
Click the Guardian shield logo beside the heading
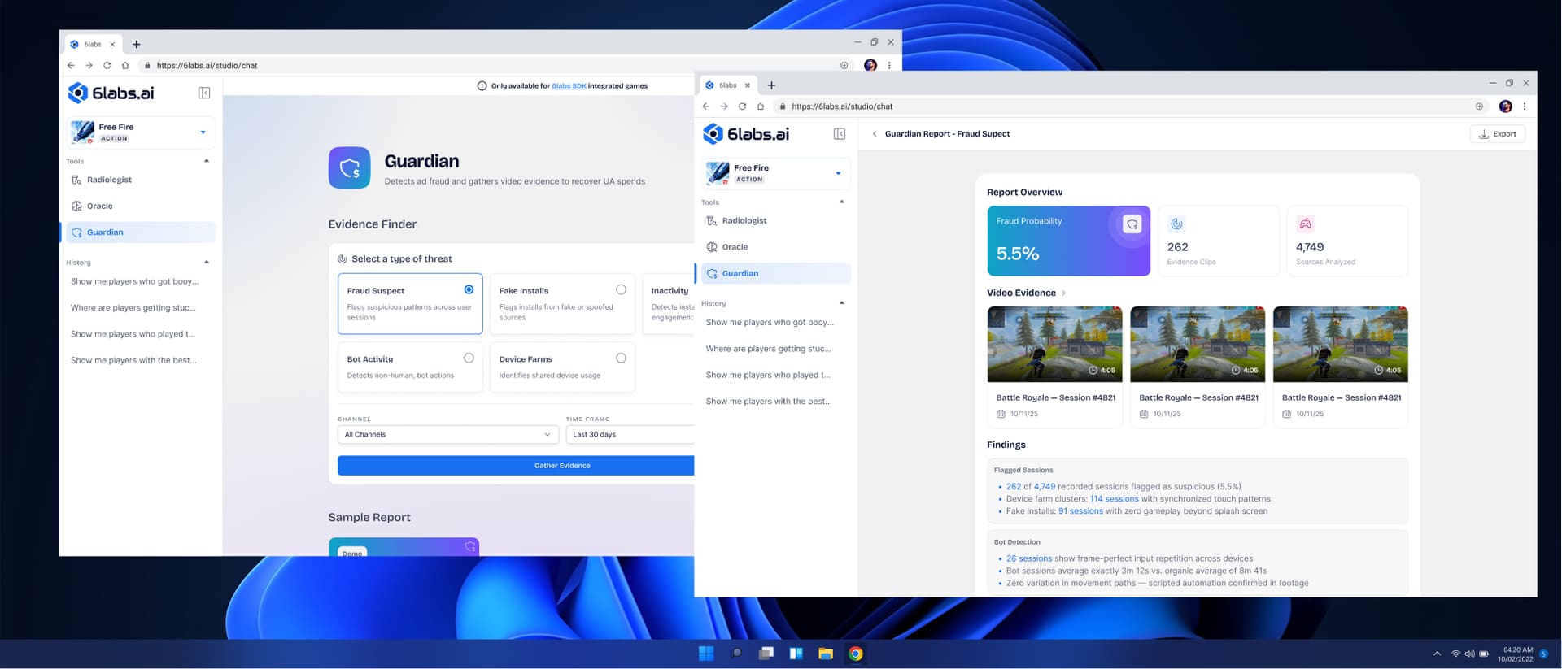point(350,167)
